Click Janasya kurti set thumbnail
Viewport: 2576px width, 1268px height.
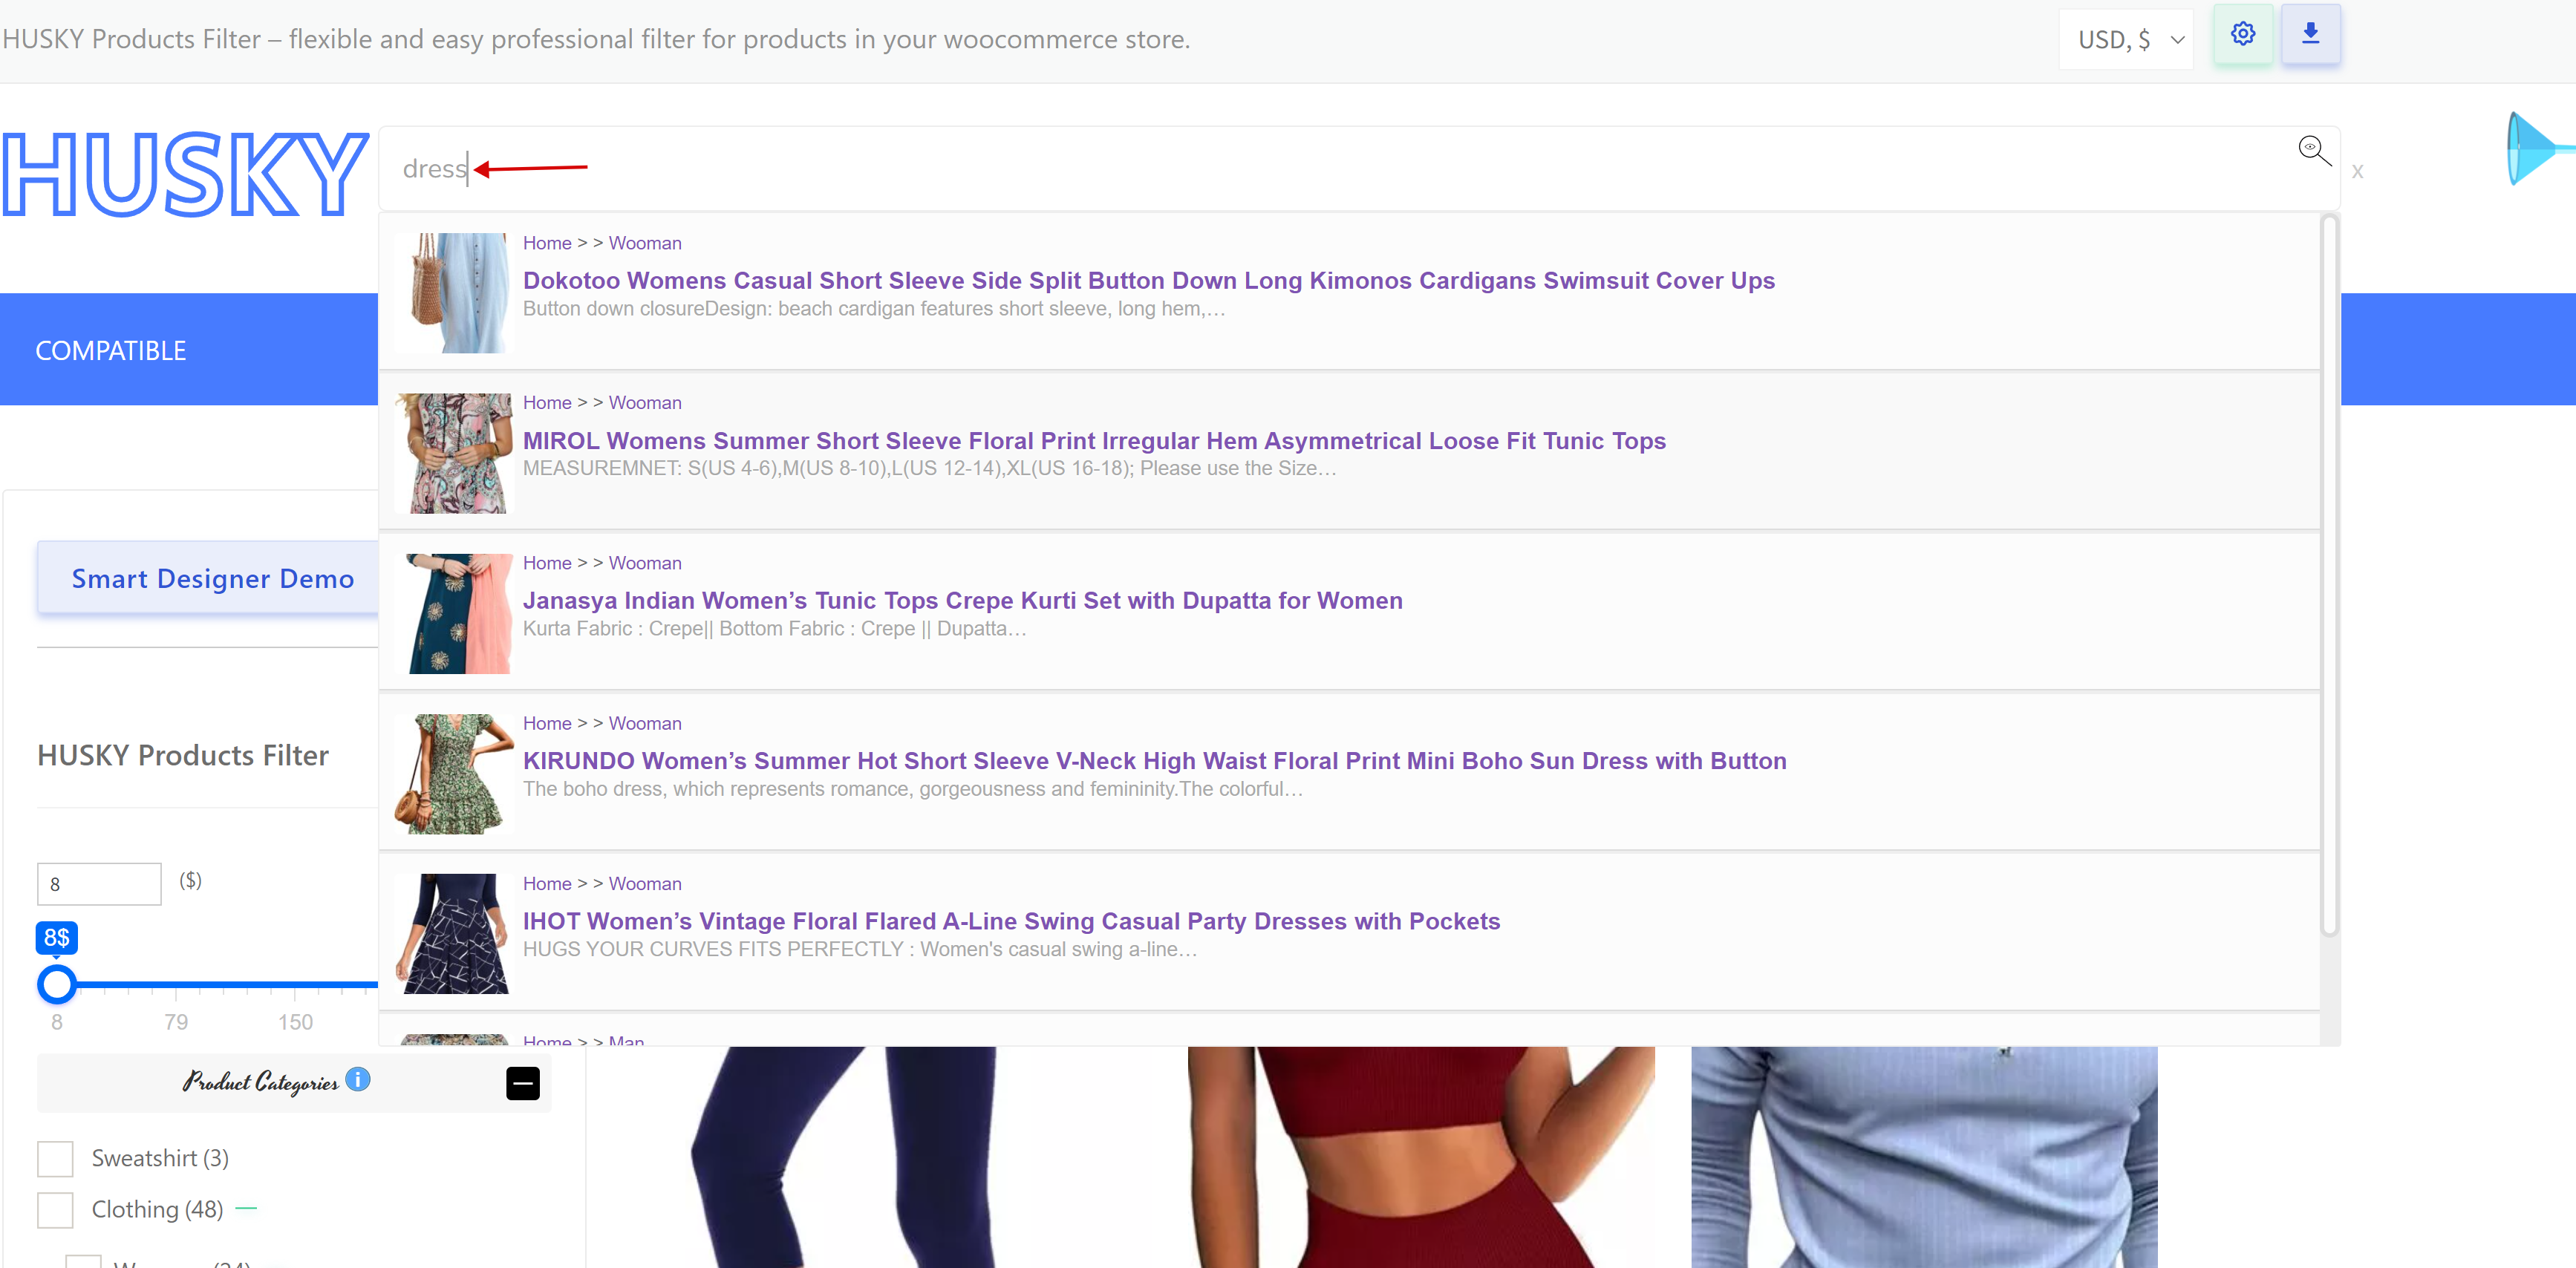click(x=454, y=613)
